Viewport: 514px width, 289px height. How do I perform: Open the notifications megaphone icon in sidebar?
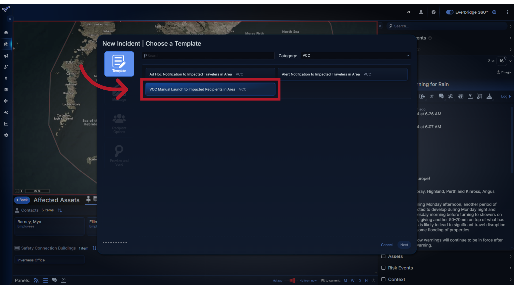pyautogui.click(x=6, y=56)
